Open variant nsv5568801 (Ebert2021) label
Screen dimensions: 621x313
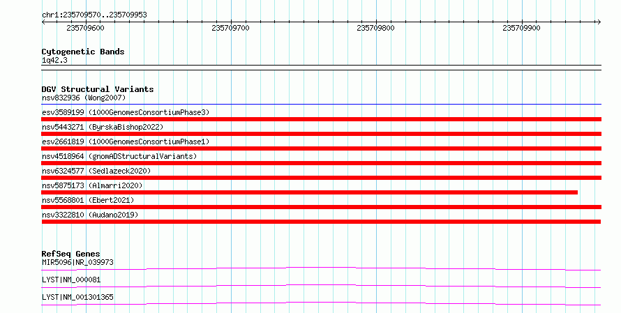88,200
